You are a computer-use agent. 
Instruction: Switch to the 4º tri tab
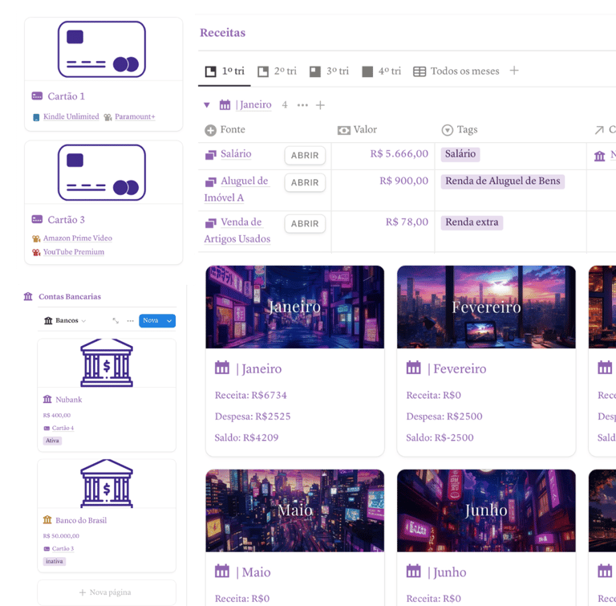(x=382, y=71)
